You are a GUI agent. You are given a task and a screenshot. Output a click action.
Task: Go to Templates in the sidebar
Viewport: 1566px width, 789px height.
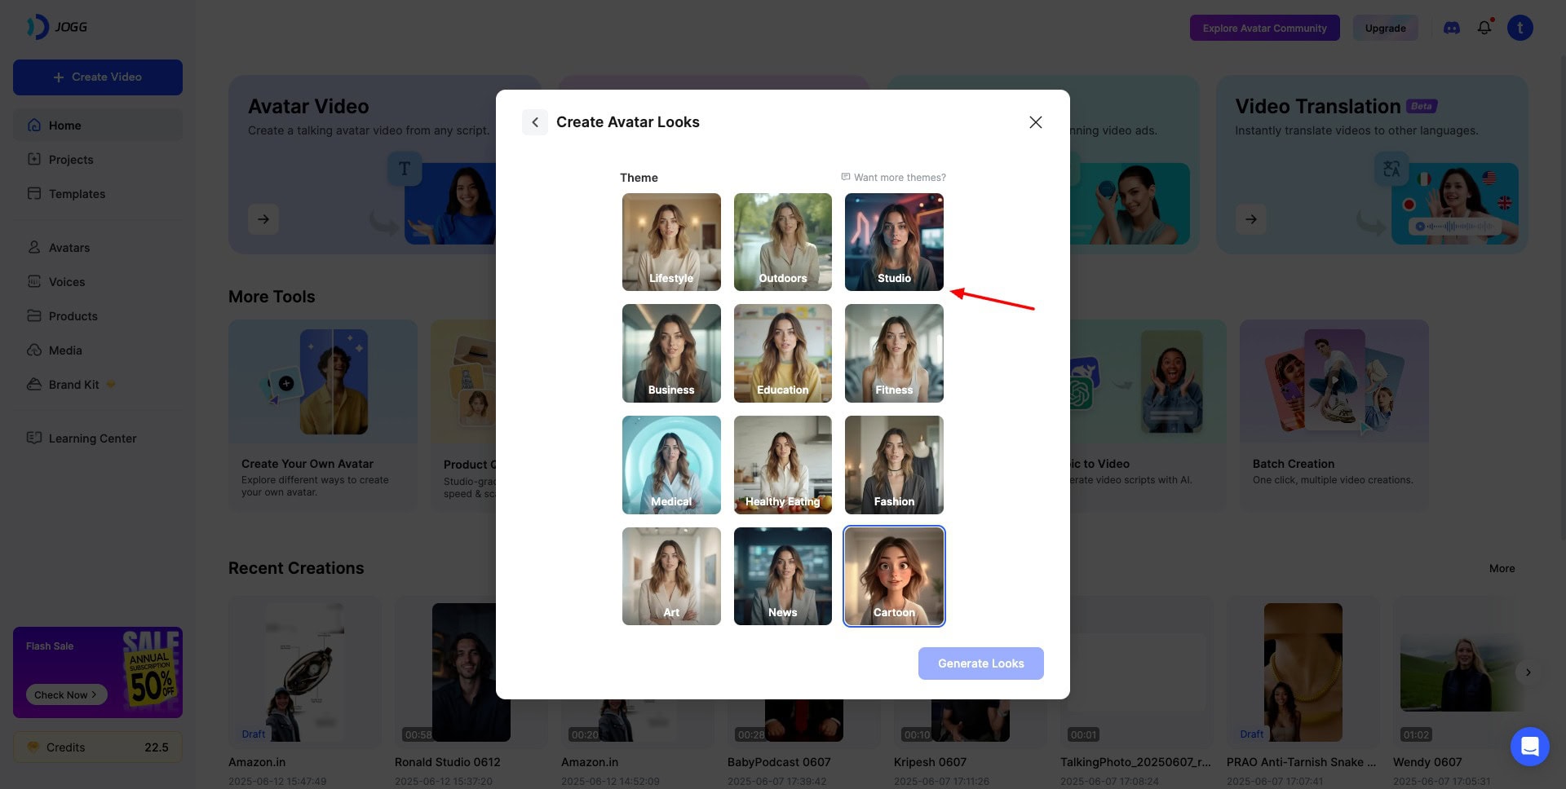(x=77, y=194)
